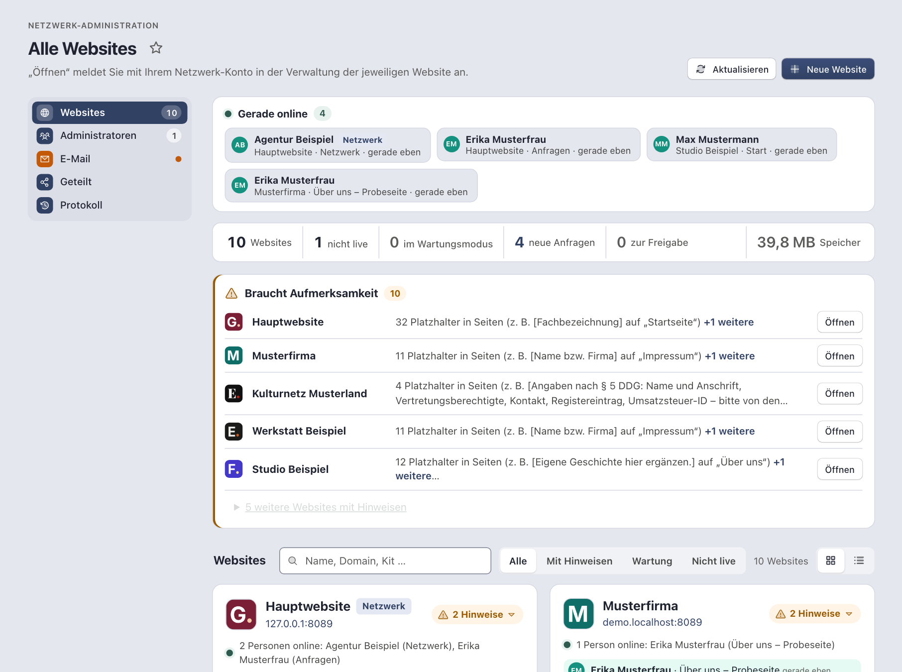Click the Kulturnetz Musterland E logo

click(234, 393)
